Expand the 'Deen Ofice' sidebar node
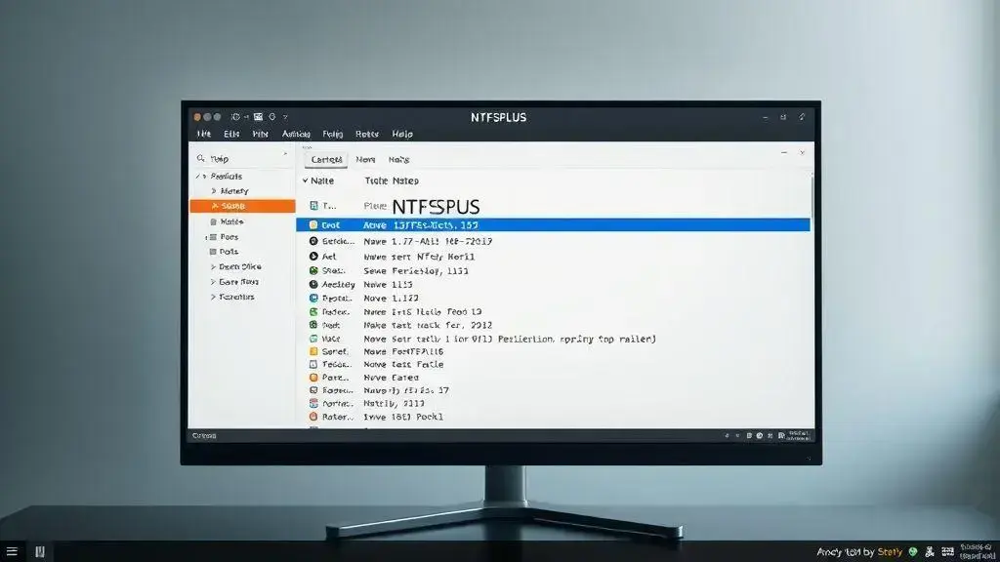This screenshot has height=562, width=1000. (213, 267)
